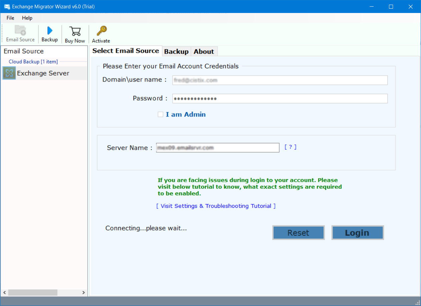
Task: Click the sidebar horizontal scrollbar thumb
Action: 33,293
